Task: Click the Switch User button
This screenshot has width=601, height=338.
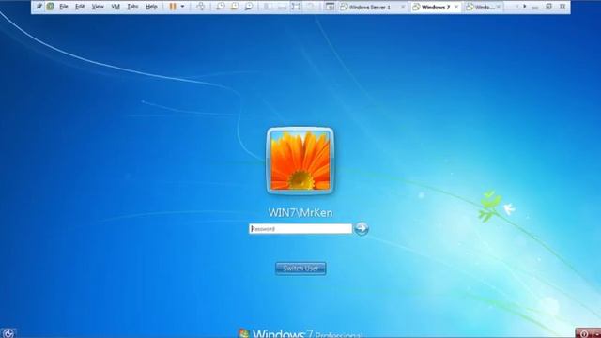Action: (x=300, y=269)
